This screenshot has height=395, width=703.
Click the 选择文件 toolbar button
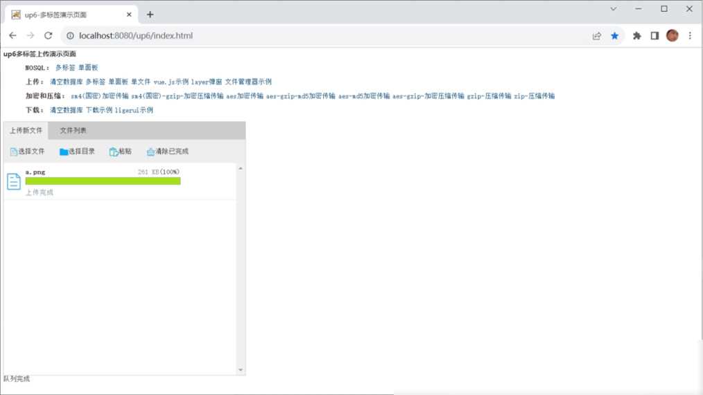27,151
